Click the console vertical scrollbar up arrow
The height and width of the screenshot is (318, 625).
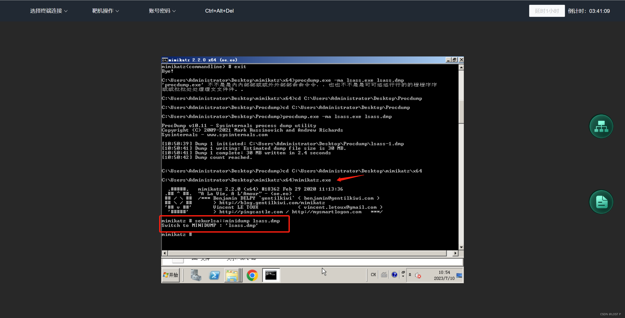coord(461,67)
